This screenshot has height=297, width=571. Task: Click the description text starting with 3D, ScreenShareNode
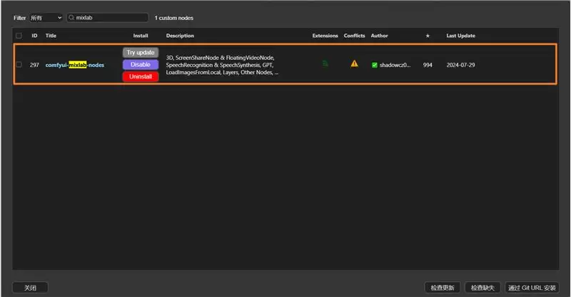tap(222, 65)
